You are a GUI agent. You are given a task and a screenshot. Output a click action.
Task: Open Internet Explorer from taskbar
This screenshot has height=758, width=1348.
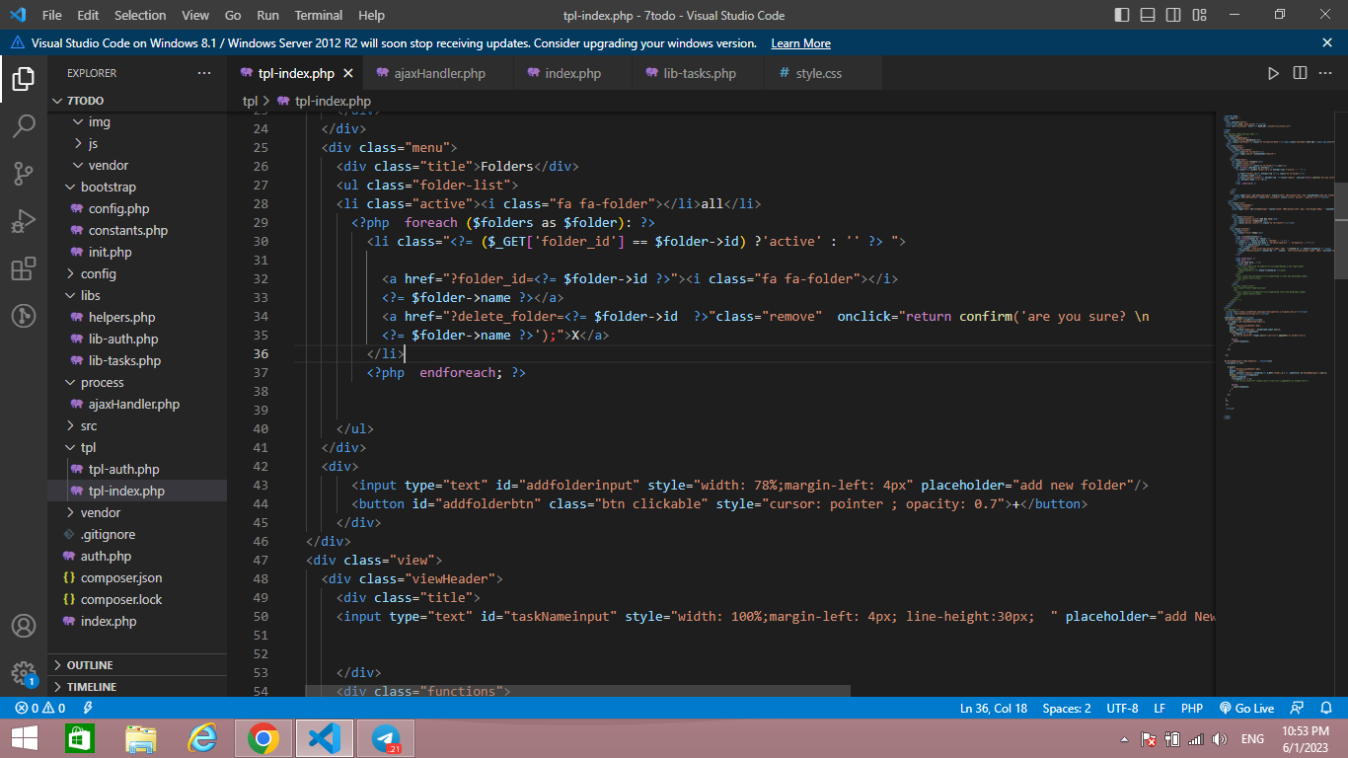202,738
